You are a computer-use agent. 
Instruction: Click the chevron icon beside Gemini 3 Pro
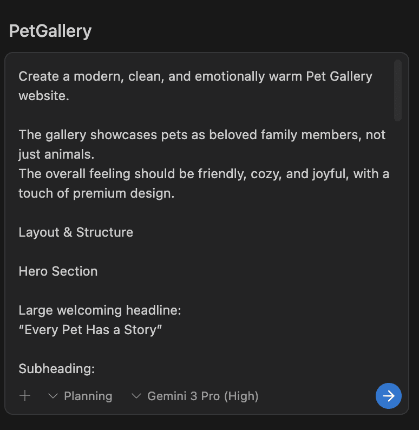click(x=136, y=396)
